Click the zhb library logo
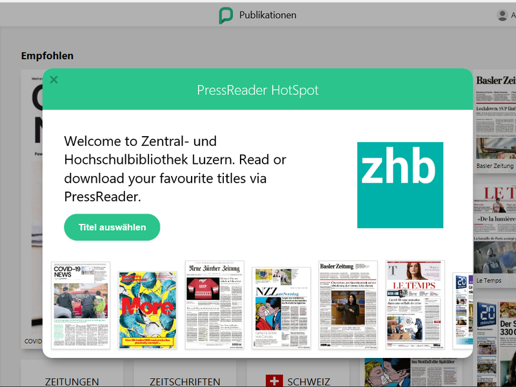This screenshot has width=516, height=387. coord(400,185)
